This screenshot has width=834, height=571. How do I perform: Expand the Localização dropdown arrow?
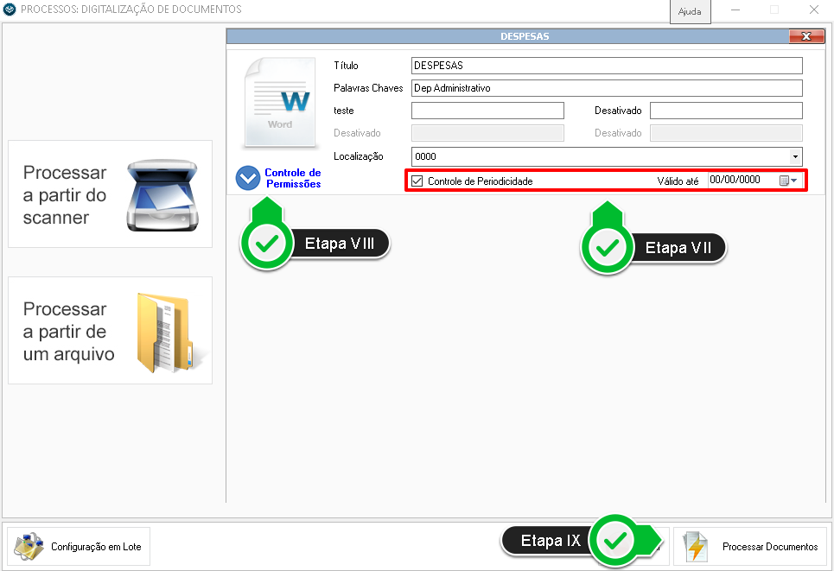(795, 157)
